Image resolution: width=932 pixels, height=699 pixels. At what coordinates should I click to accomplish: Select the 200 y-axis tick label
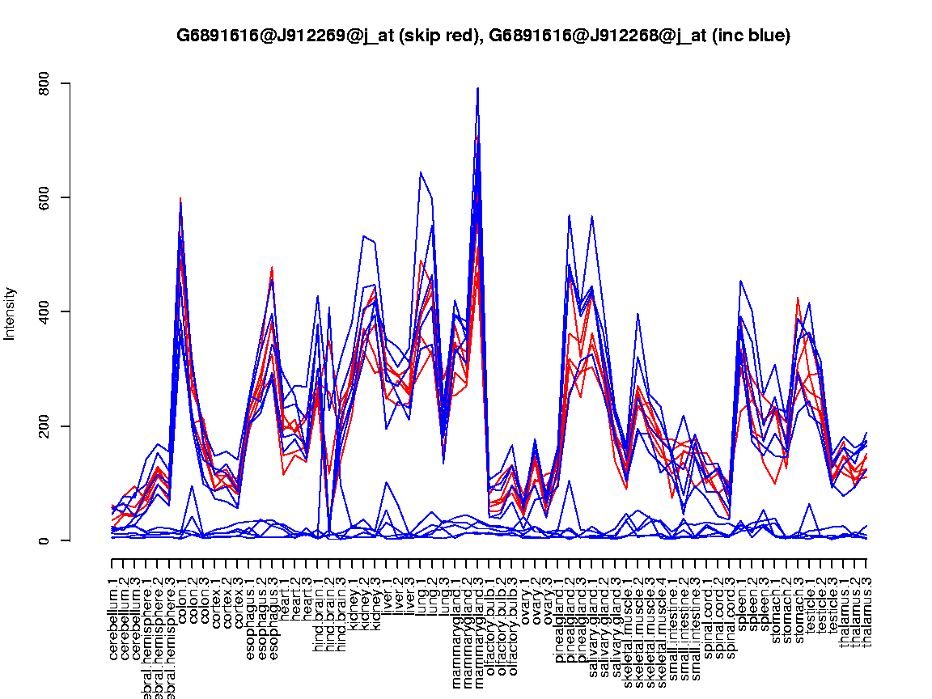[x=44, y=426]
